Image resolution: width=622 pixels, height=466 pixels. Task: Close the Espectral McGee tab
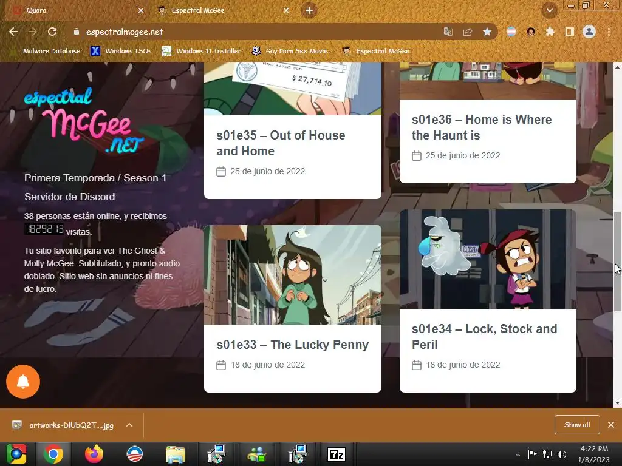[286, 10]
